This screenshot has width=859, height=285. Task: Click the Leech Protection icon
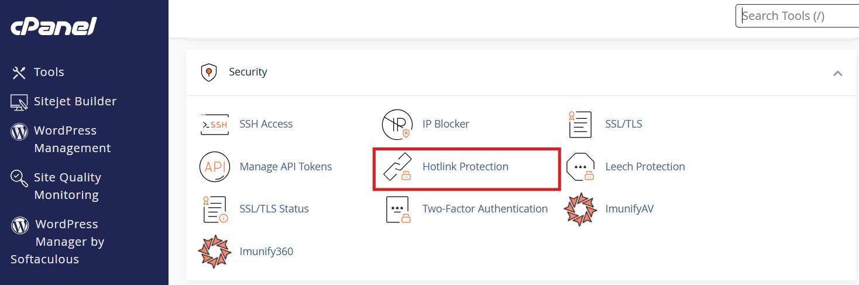pyautogui.click(x=580, y=167)
